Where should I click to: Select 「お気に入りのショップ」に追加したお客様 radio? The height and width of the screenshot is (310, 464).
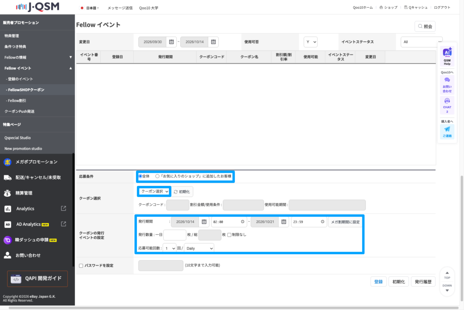click(157, 176)
